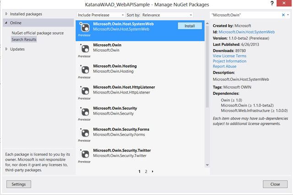Select the Microsoft.Owin.Hosting package title
Screen dimensions: 293x195
pyautogui.click(x=115, y=66)
